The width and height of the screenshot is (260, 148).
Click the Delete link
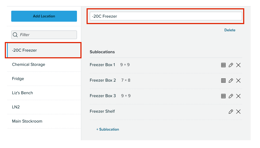coord(230,30)
